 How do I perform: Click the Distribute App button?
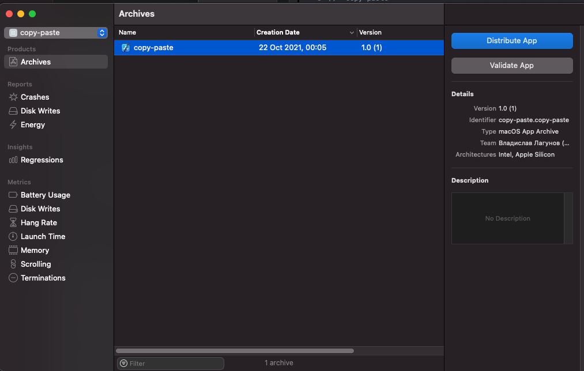click(512, 41)
